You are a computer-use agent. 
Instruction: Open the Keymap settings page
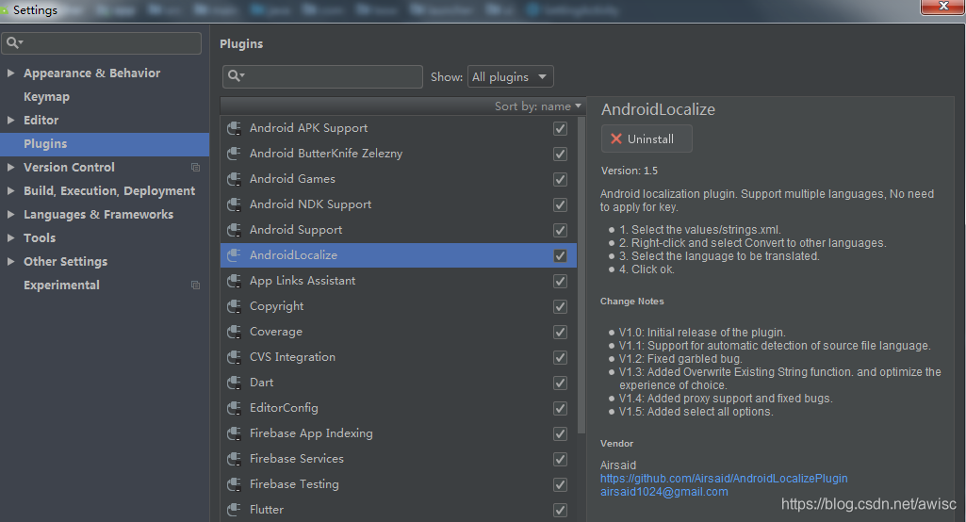click(x=46, y=97)
